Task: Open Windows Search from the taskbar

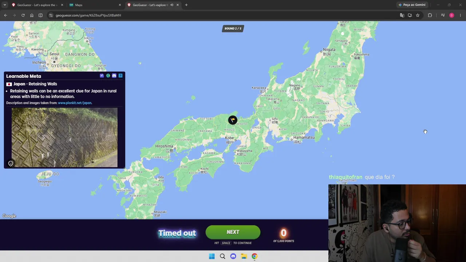Action: click(222, 256)
